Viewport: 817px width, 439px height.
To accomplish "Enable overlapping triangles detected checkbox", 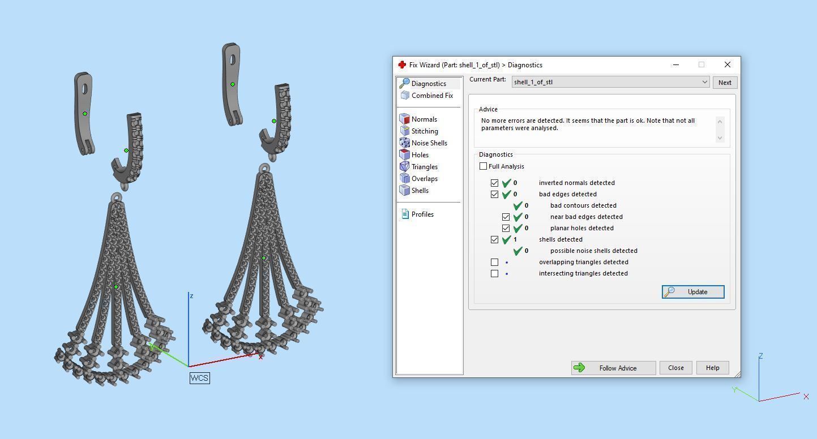I will click(494, 262).
